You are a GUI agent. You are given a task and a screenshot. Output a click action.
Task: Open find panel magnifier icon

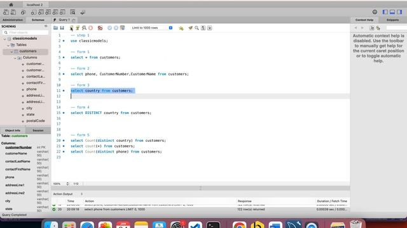(197, 28)
